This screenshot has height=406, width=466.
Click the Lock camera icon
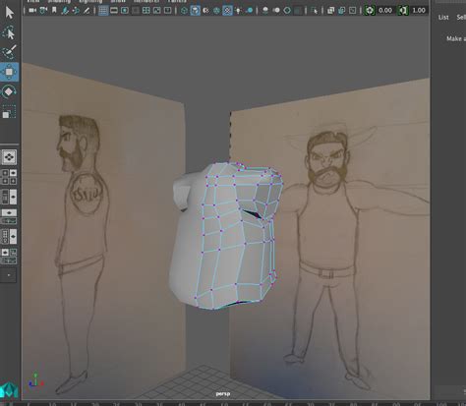(43, 11)
